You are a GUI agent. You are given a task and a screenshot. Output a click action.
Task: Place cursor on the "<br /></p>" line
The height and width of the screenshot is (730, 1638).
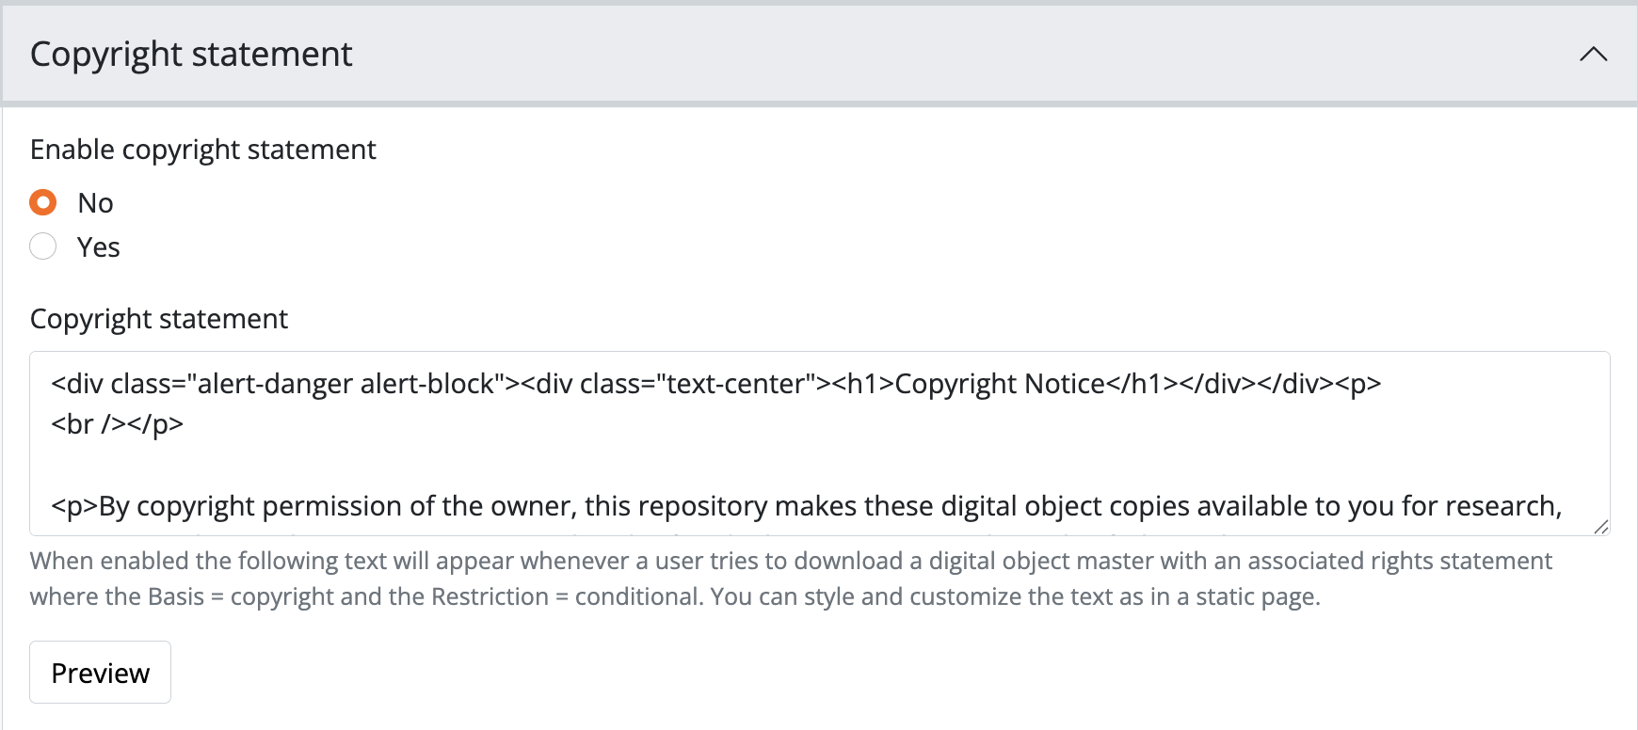tap(118, 424)
